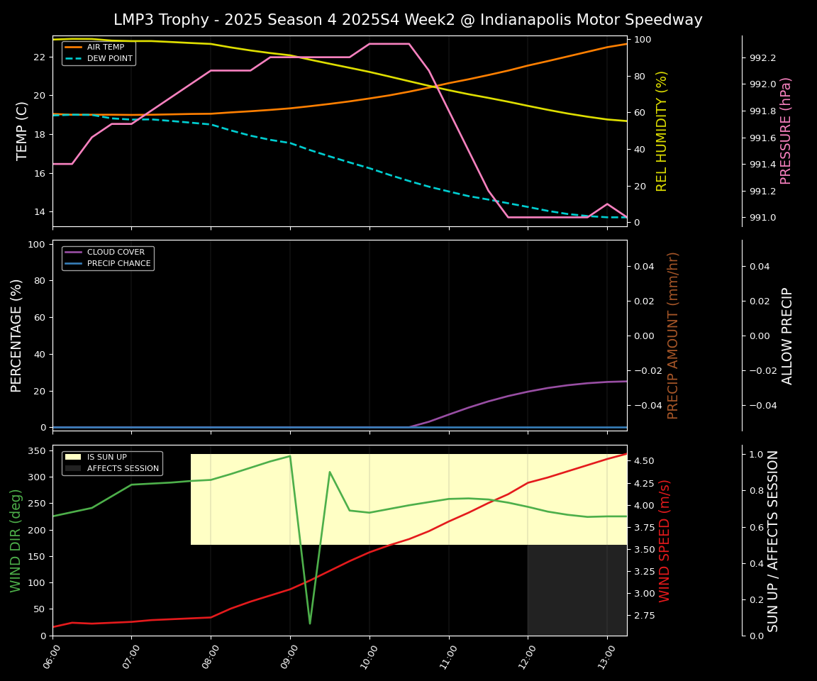Click the green WIND DIR (deg) axis label

(x=16, y=541)
